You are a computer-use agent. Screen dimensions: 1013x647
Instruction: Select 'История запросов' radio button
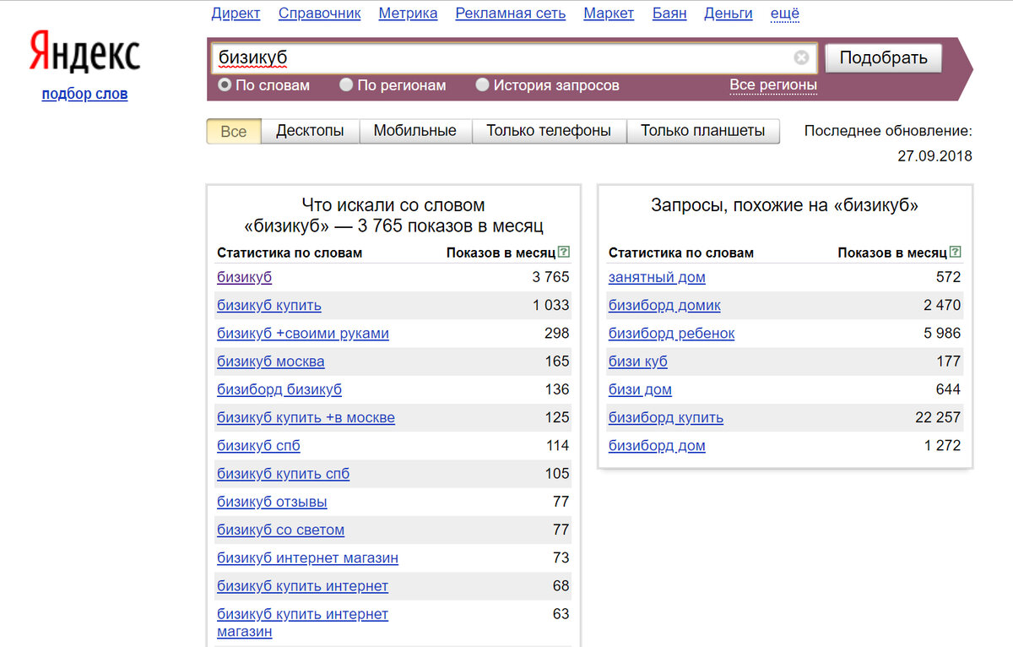(482, 84)
